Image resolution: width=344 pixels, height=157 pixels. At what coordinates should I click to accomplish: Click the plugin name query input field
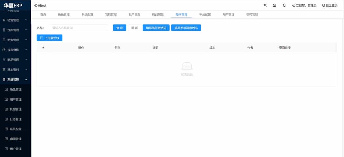tap(79, 27)
